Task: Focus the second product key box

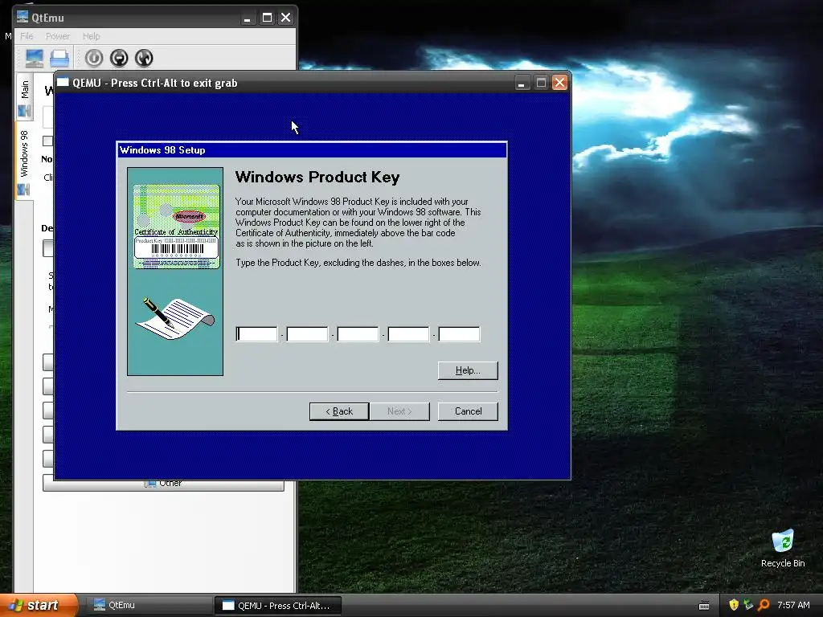Action: click(x=307, y=333)
